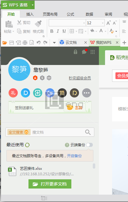Open the font size 12 dropdown
128x202 pixels.
click(103, 23)
